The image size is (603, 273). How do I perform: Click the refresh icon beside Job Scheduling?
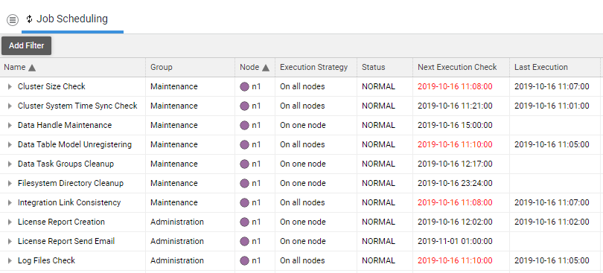pyautogui.click(x=29, y=19)
